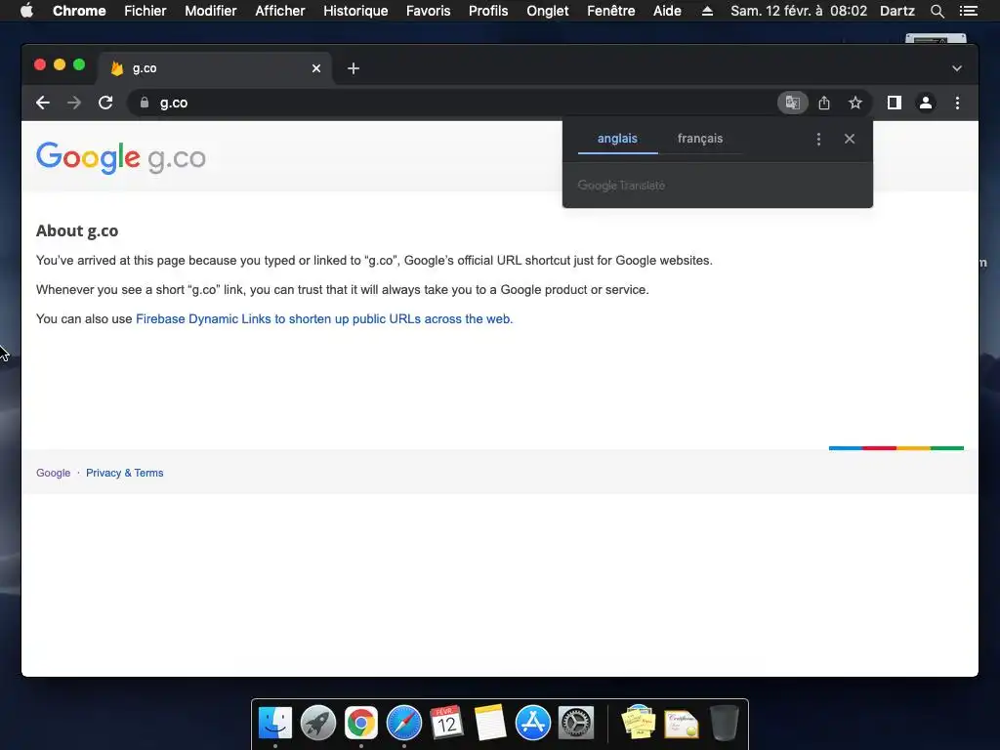Open the Historique menu
This screenshot has height=750, width=1000.
[x=355, y=11]
